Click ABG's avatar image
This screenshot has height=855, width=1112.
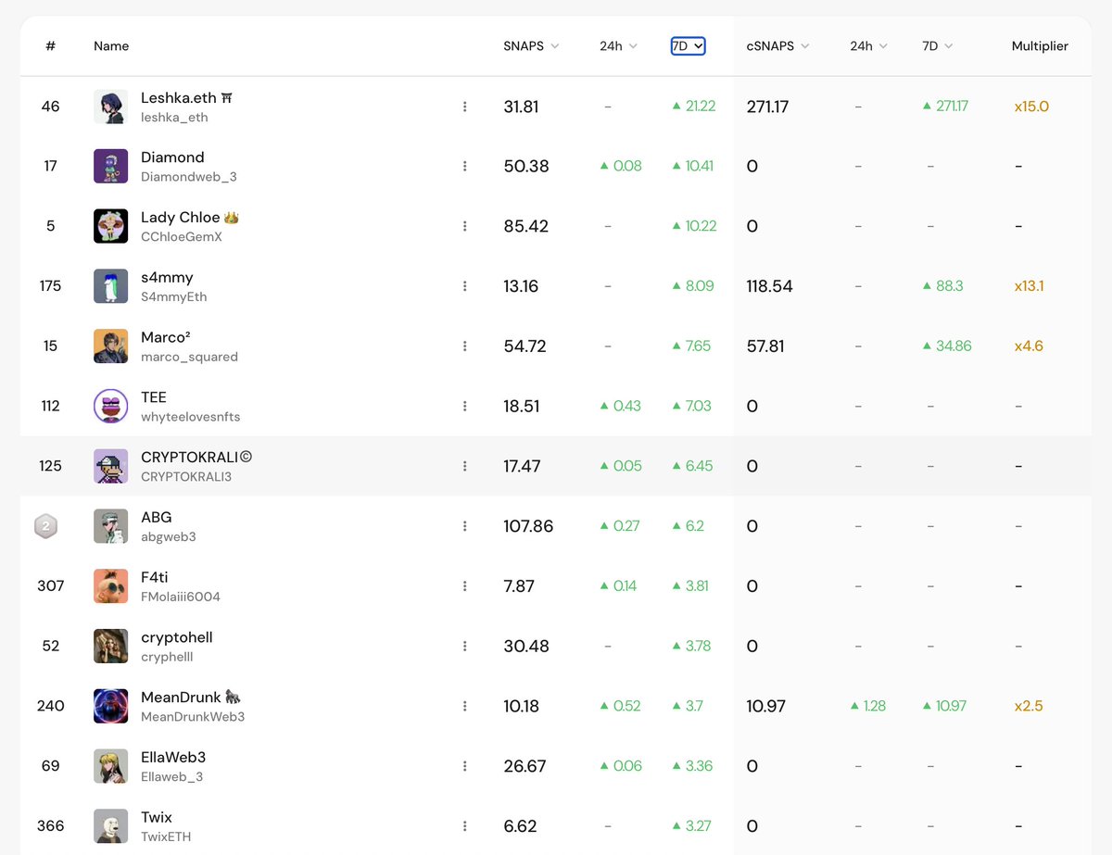click(x=111, y=526)
